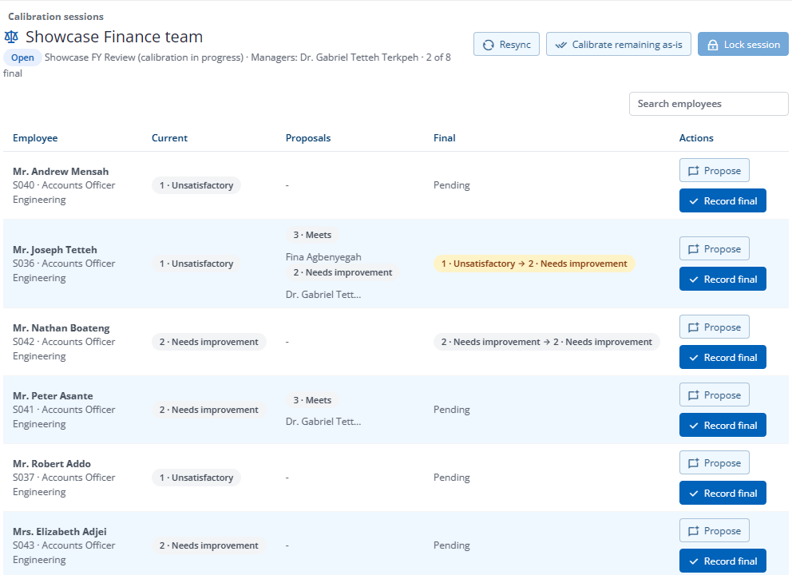Record final rating for Mr. Nathan Boateng

click(x=723, y=358)
